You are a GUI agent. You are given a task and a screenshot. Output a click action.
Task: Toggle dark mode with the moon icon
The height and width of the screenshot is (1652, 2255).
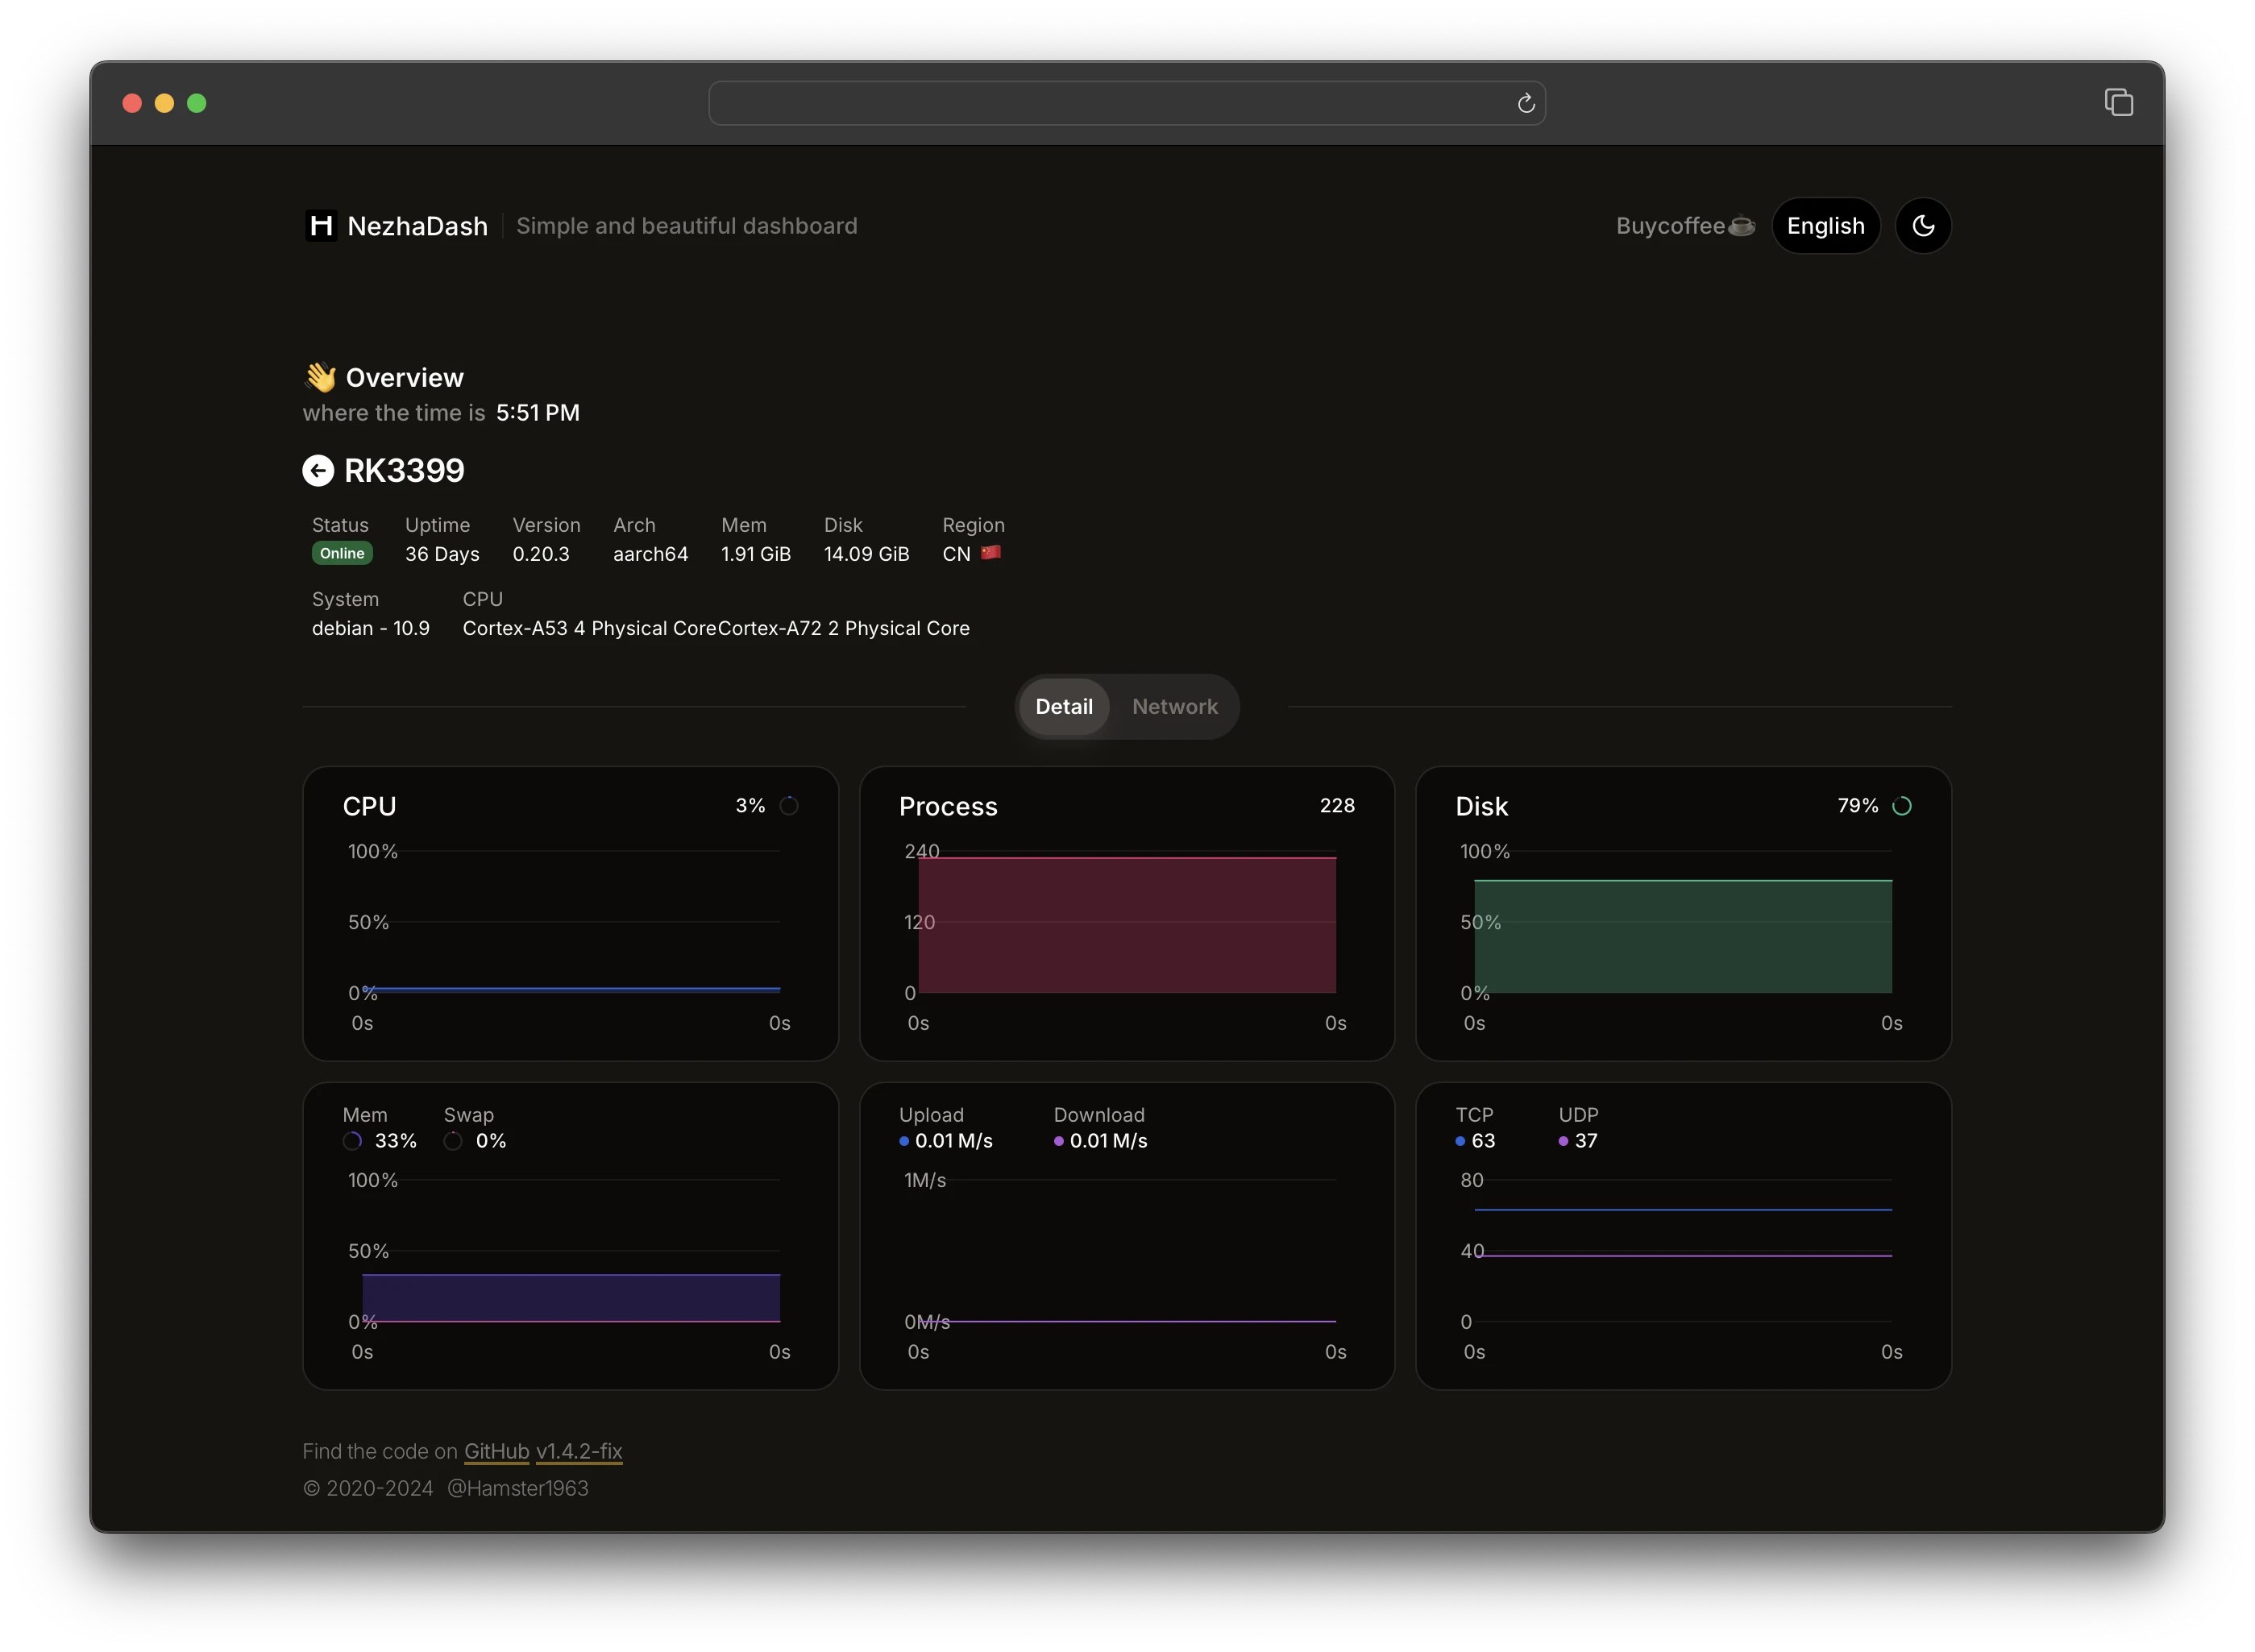[1922, 226]
